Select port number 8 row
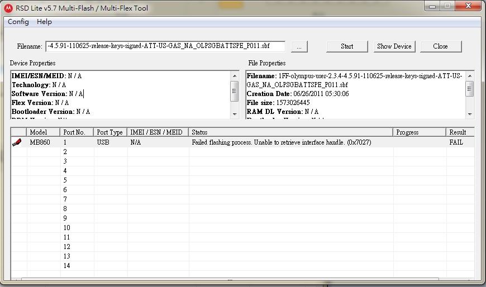 (x=242, y=209)
